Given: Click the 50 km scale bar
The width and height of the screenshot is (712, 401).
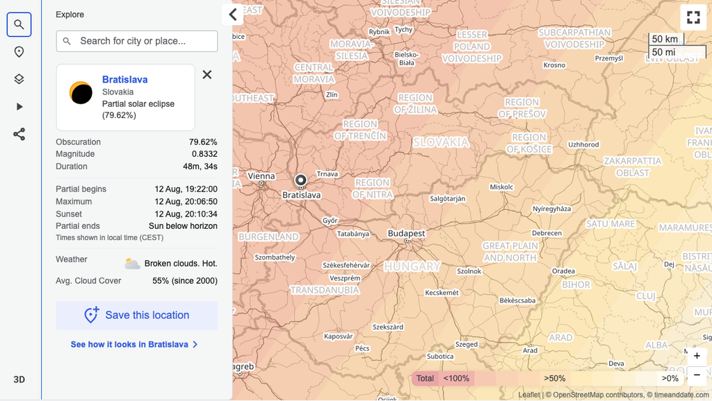Looking at the screenshot, I should click(665, 39).
